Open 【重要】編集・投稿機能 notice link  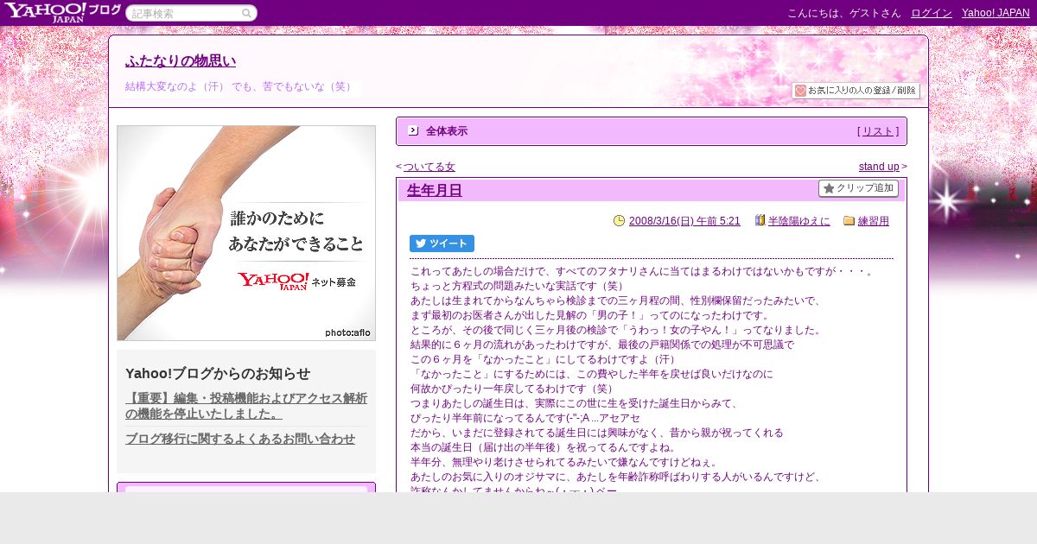click(x=246, y=406)
